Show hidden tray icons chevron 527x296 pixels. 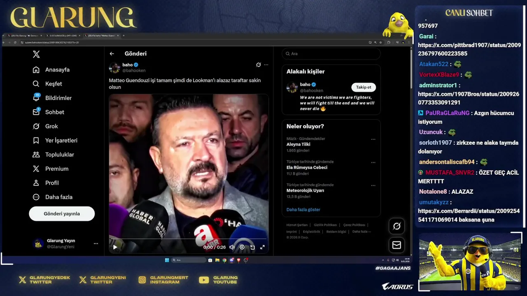click(383, 260)
